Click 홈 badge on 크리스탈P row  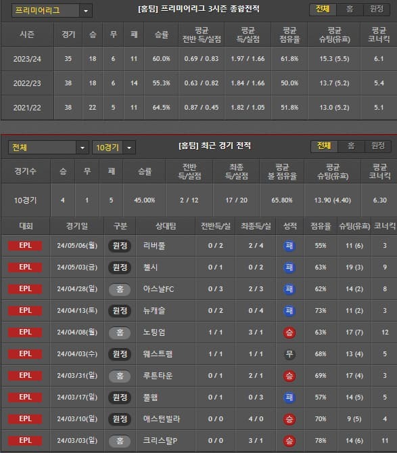click(120, 441)
